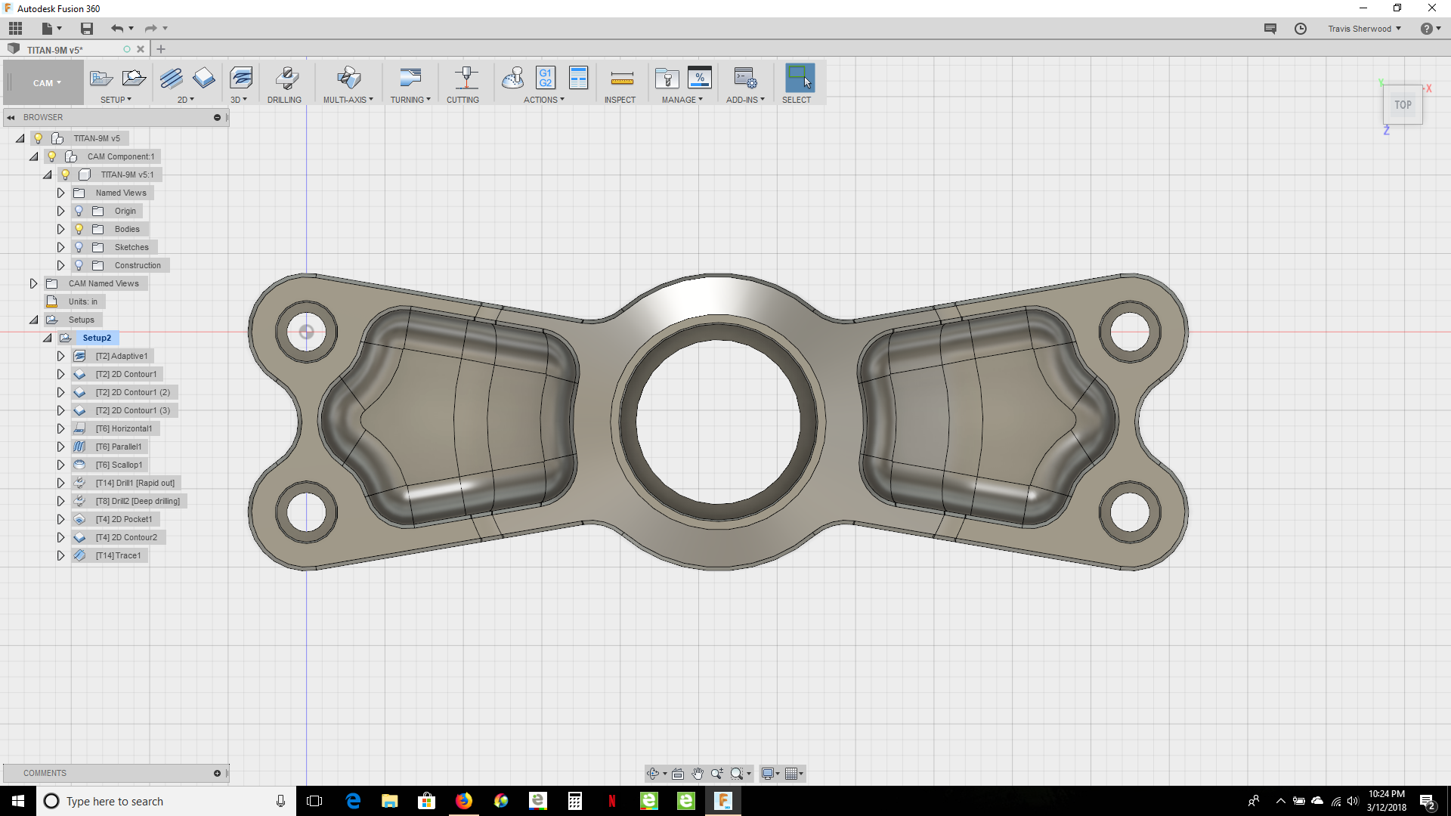The height and width of the screenshot is (816, 1451).
Task: Open the job status clock icon
Action: [x=1300, y=29]
